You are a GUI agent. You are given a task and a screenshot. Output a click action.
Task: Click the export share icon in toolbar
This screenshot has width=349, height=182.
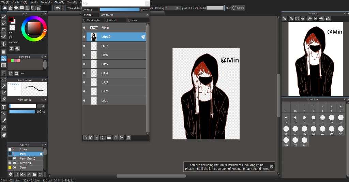[x=11, y=8]
